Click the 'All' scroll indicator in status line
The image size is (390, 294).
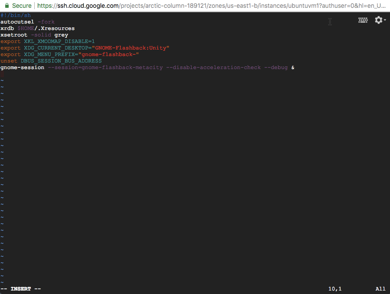click(380, 289)
